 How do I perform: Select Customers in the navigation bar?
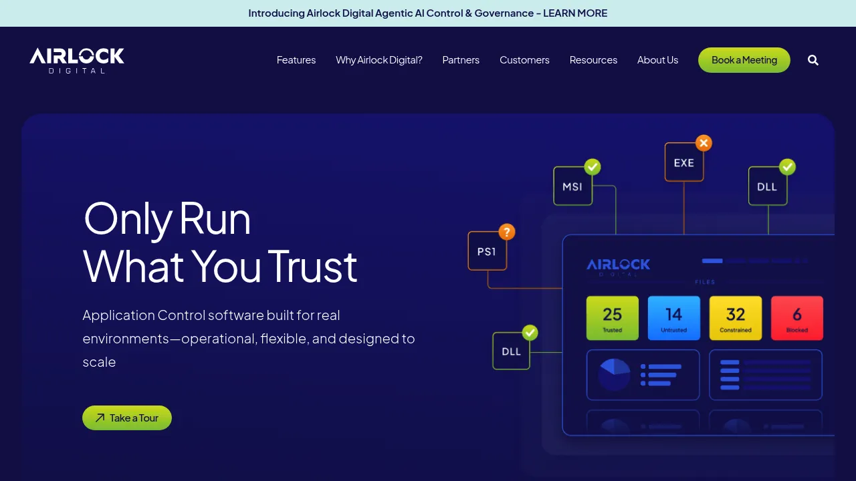(x=524, y=60)
